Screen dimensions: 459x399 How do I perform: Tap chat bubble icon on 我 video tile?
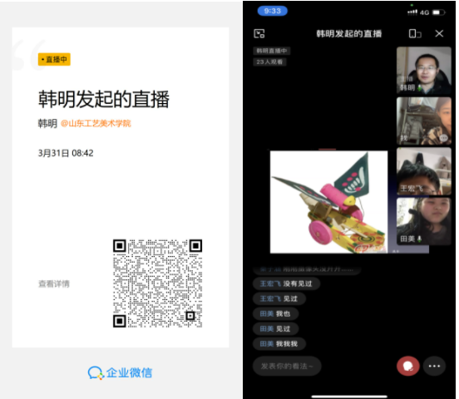pos(443,138)
